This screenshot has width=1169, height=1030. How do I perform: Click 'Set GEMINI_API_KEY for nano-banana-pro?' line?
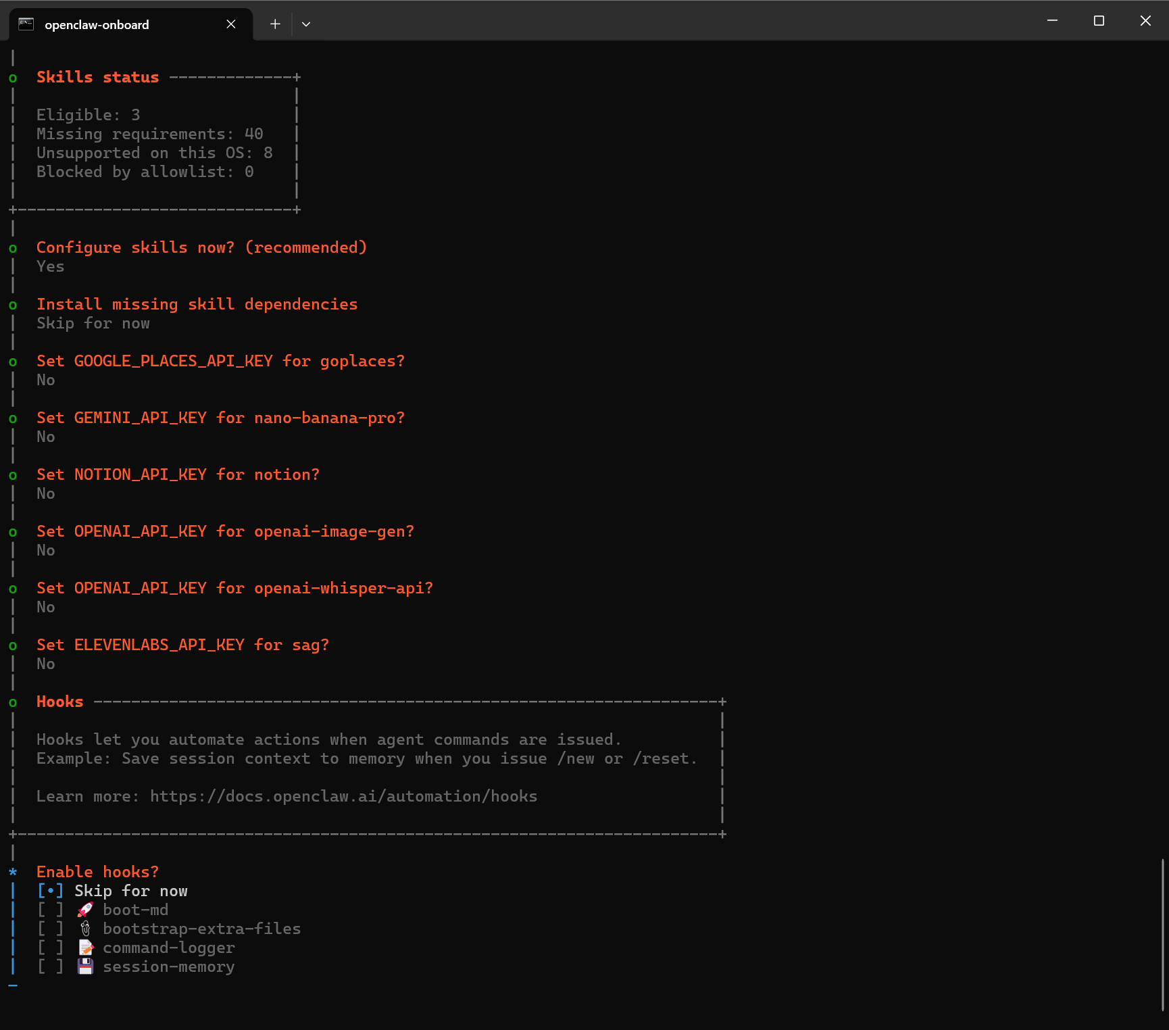pos(221,418)
